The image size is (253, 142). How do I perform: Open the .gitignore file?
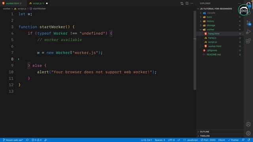pos(212,50)
